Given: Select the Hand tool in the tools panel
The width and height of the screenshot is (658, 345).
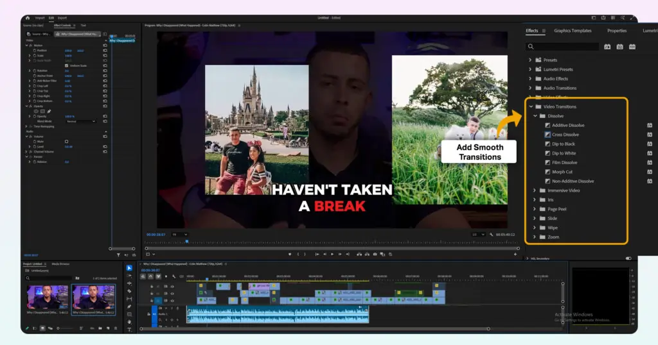Looking at the screenshot, I should pyautogui.click(x=129, y=322).
